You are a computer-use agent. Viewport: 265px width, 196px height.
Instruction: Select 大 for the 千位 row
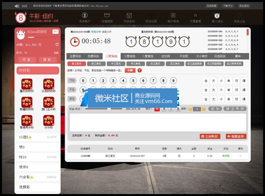coord(214,90)
